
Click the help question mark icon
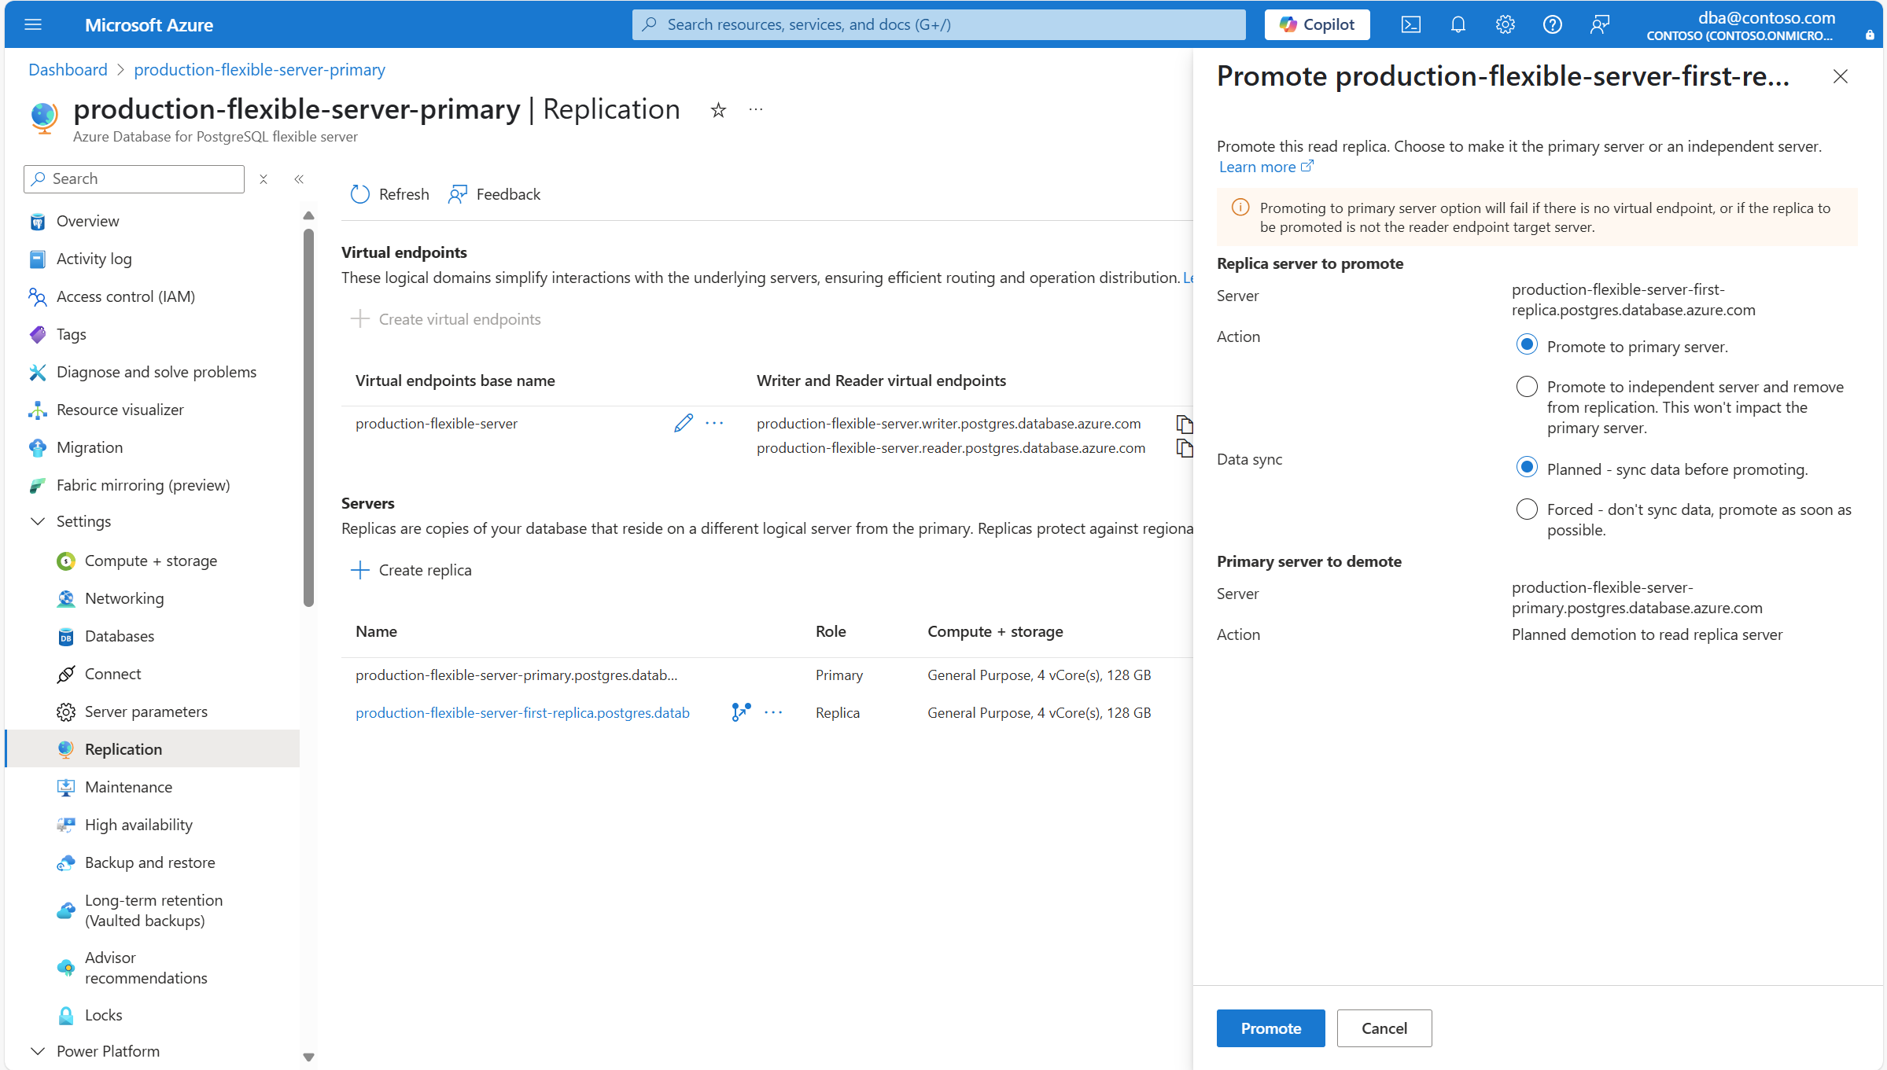tap(1552, 24)
